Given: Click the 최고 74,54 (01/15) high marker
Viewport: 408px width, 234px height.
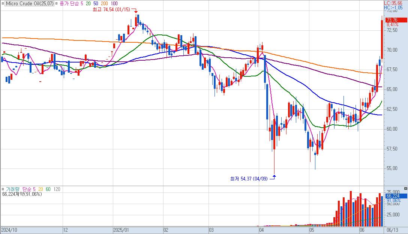Looking at the screenshot, I should 111,10.
